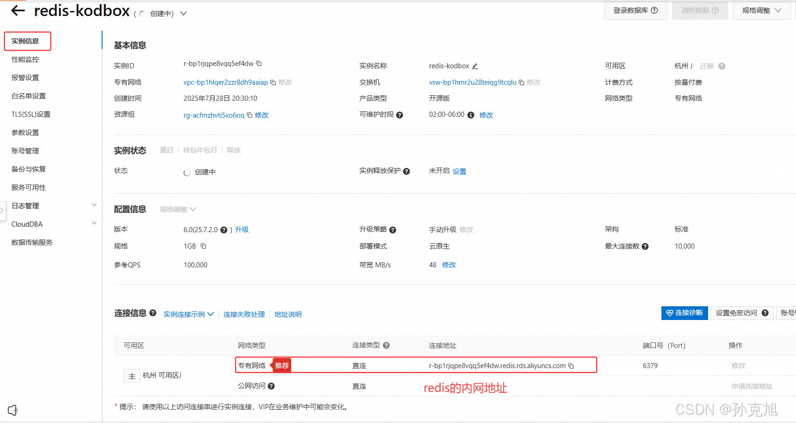The image size is (796, 423).
Task: Click the feedback speaker icon at bottom left
Action: 13,410
